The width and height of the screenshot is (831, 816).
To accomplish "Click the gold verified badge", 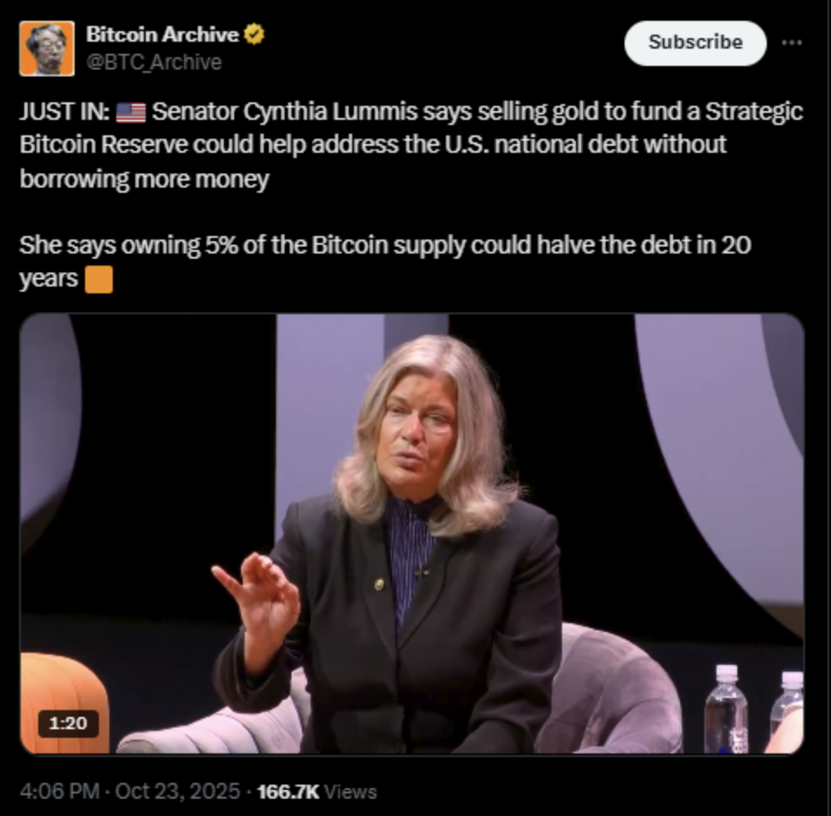I will coord(254,35).
